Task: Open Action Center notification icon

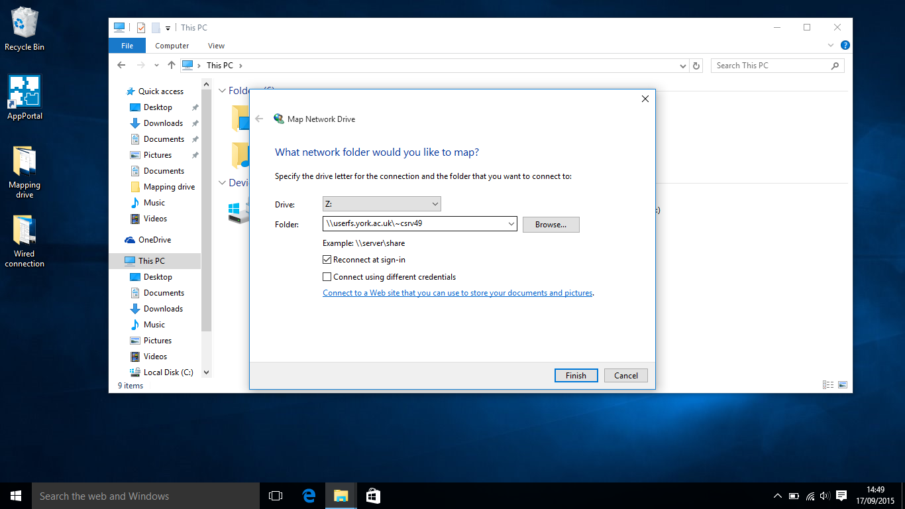Action: pyautogui.click(x=841, y=496)
